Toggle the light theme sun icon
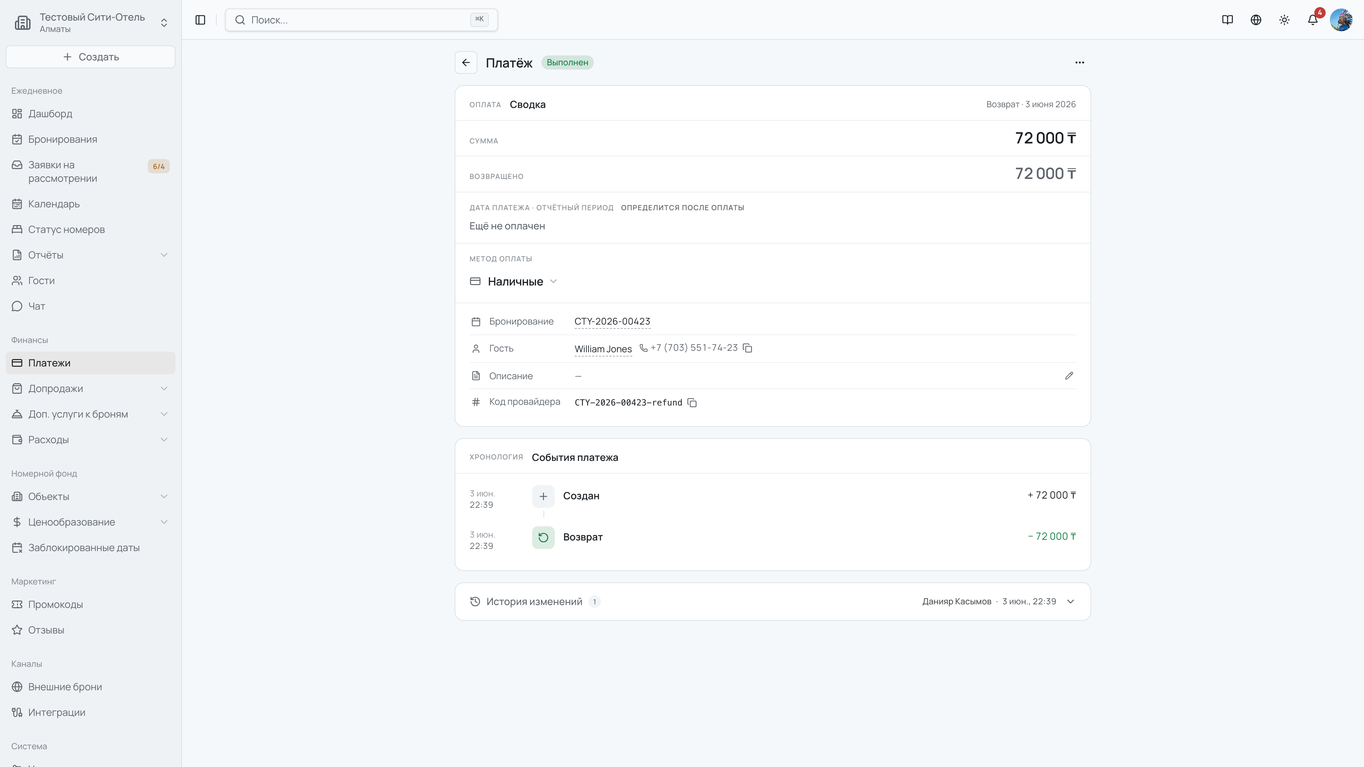 pyautogui.click(x=1284, y=20)
